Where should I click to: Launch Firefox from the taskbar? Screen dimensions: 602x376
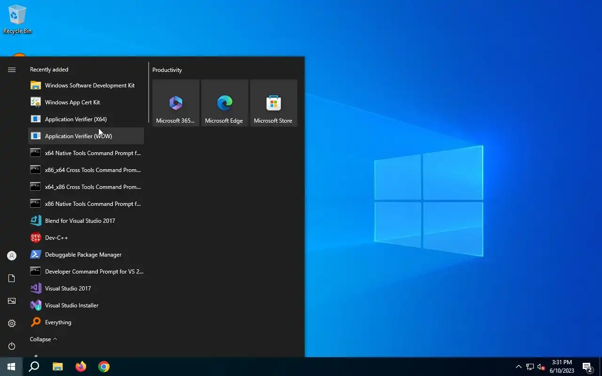pyautogui.click(x=81, y=367)
